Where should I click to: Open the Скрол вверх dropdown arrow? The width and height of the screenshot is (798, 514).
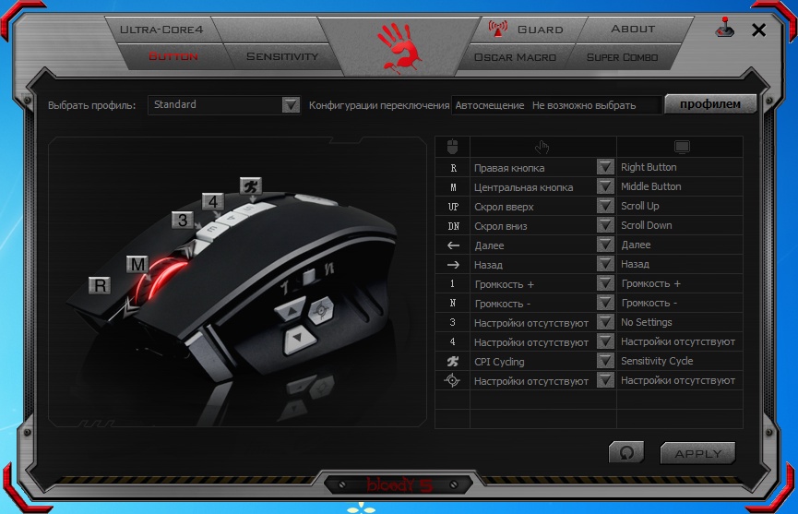605,206
